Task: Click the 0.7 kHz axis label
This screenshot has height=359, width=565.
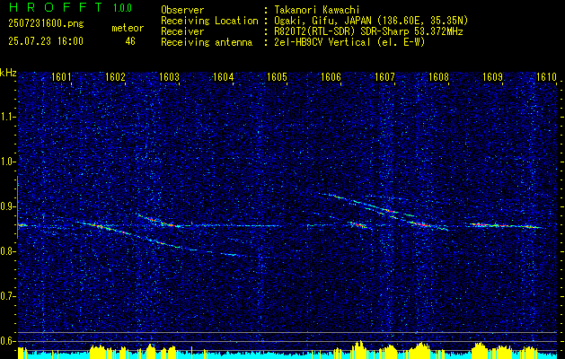Action: point(8,296)
